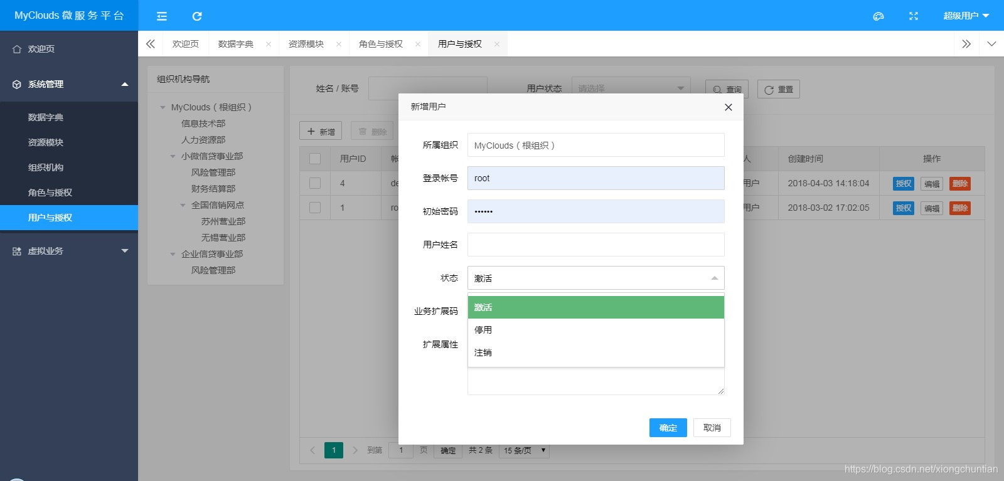
Task: Switch to the 角色与授权 tab
Action: click(x=381, y=44)
